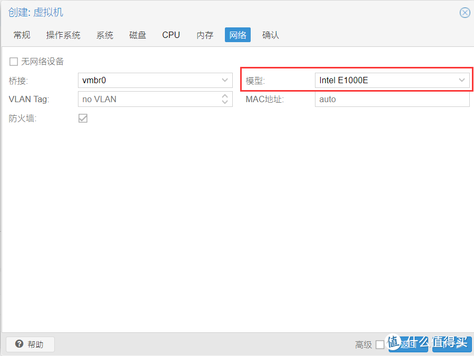Click the 返回 back button
Image resolution: width=474 pixels, height=356 pixels.
point(408,344)
